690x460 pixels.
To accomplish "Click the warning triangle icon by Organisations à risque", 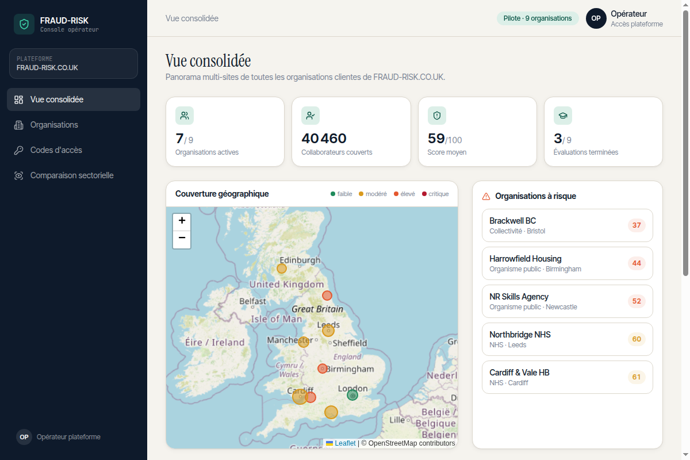I will [486, 196].
